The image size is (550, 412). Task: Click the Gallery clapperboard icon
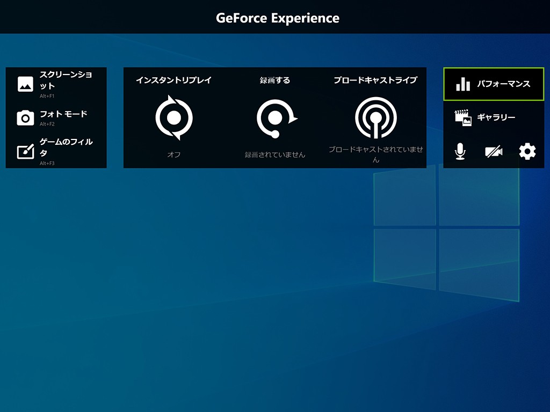coord(462,117)
